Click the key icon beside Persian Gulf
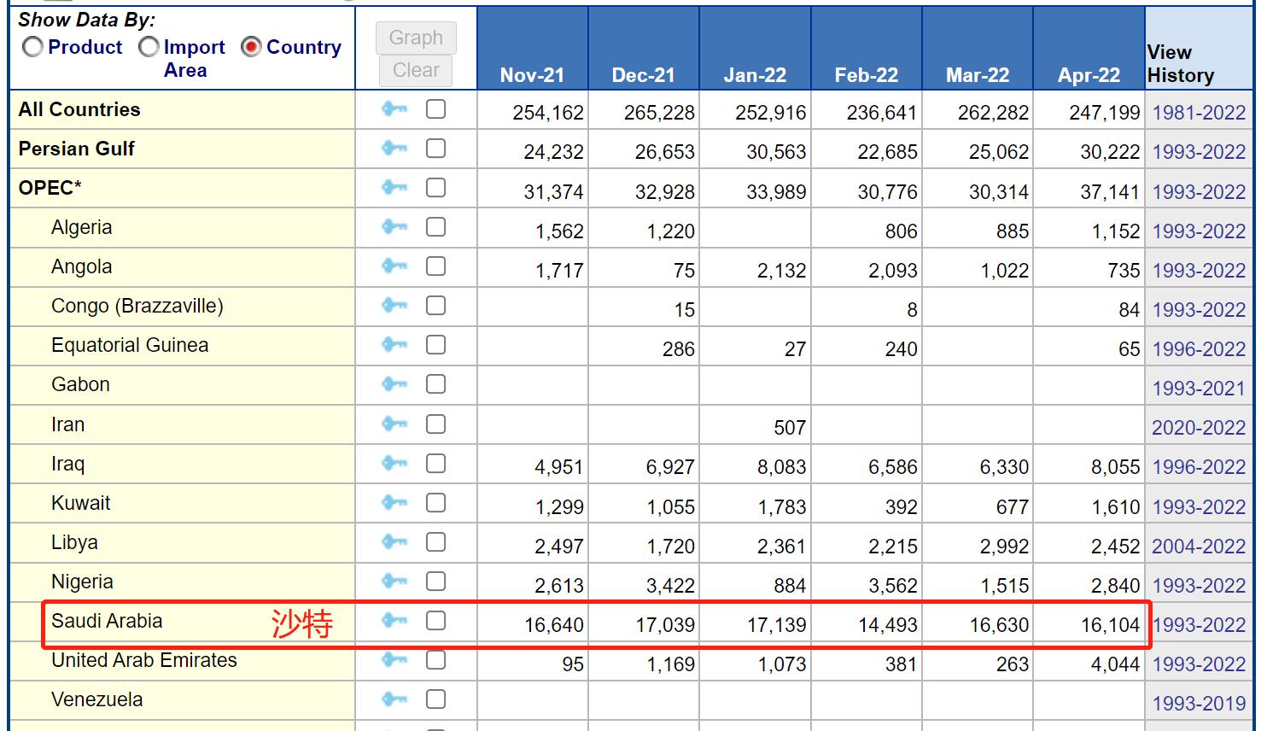The width and height of the screenshot is (1267, 731). [394, 149]
